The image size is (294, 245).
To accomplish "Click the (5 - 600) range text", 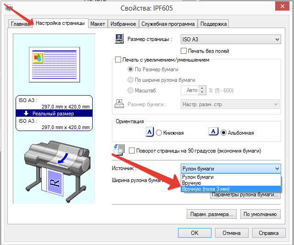I will tap(224, 91).
